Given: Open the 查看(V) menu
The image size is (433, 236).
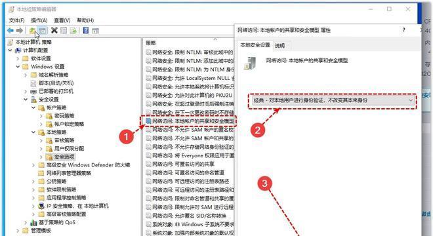Looking at the screenshot, I should click(62, 20).
